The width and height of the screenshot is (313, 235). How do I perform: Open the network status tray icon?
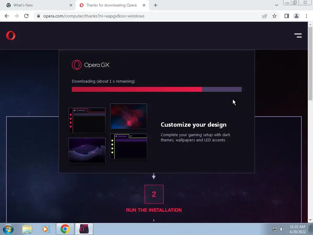[275, 229]
